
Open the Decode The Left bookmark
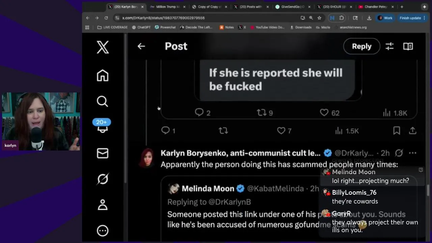point(196,27)
